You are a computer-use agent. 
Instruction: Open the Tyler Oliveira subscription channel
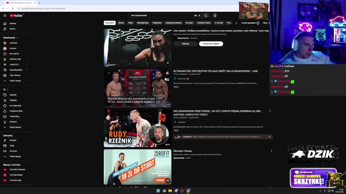tap(16, 75)
